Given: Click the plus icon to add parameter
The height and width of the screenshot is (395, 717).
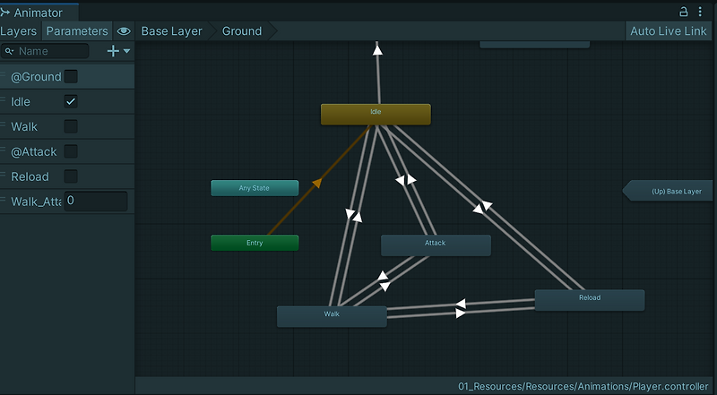Looking at the screenshot, I should pyautogui.click(x=113, y=51).
